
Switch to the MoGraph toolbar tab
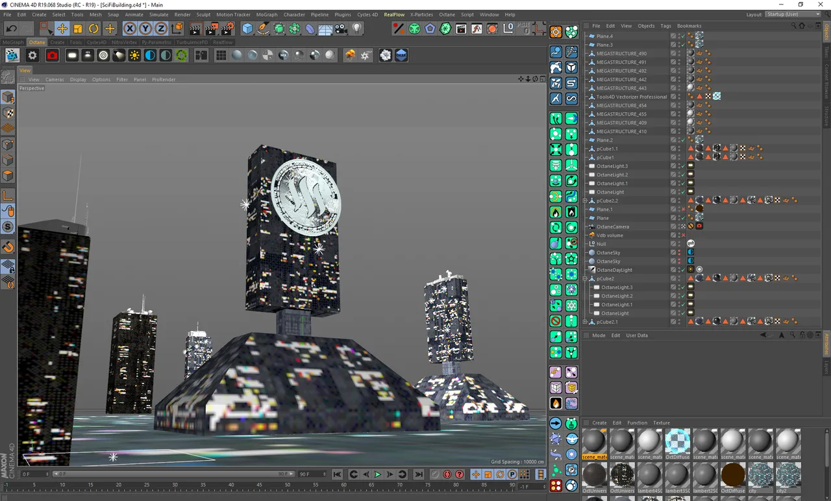coord(13,42)
